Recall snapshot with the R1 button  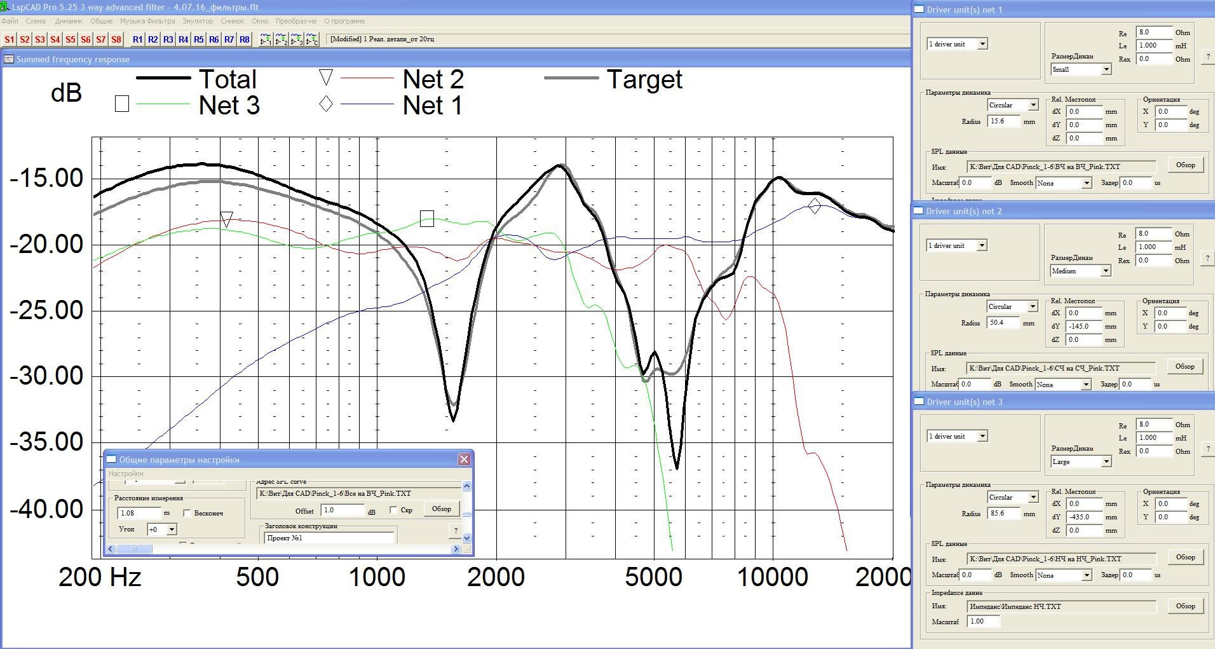(x=138, y=39)
